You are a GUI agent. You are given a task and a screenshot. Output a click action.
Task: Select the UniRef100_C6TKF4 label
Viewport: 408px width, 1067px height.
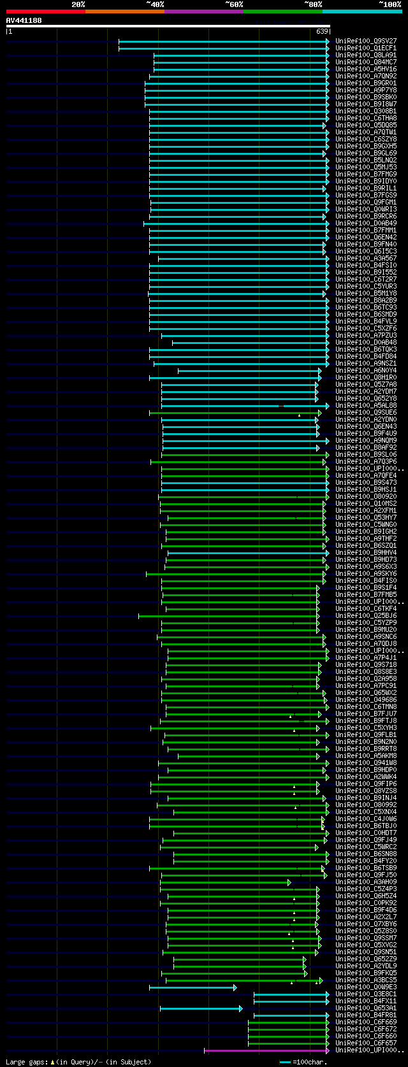[x=366, y=608]
